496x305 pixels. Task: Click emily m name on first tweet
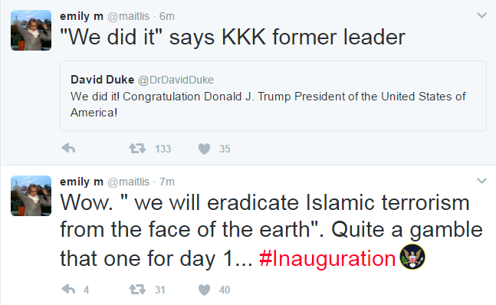click(x=81, y=16)
